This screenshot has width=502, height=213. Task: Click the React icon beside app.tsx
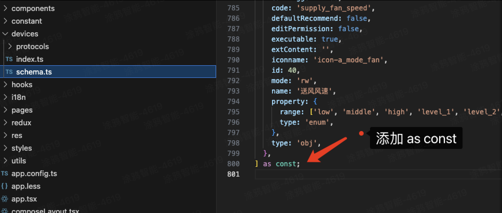(4, 199)
